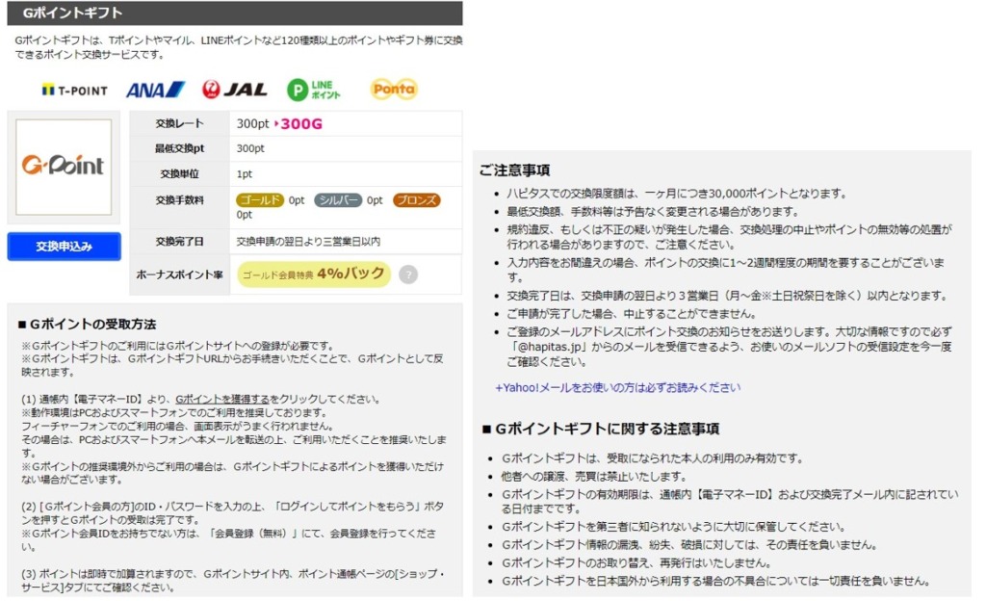The image size is (986, 601).
Task: Click the ■Gポイントギフトに関する注意事項 heading
Action: [601, 430]
